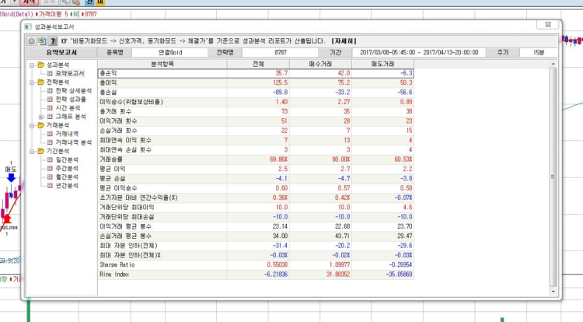Screen dimensions: 583x322
Task: Select the Sharpe Ratio row label
Action: [117, 264]
